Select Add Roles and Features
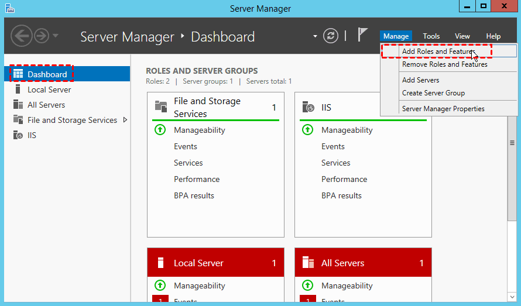 437,51
